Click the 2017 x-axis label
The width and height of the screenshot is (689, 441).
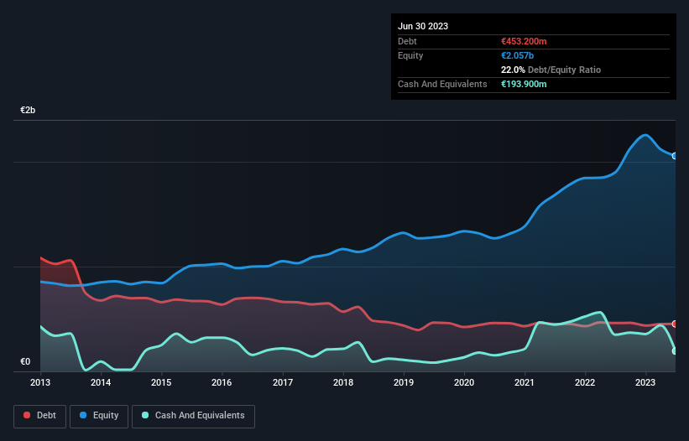283,382
